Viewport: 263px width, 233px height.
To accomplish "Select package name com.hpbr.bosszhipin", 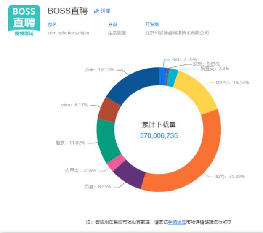I will pos(69,33).
